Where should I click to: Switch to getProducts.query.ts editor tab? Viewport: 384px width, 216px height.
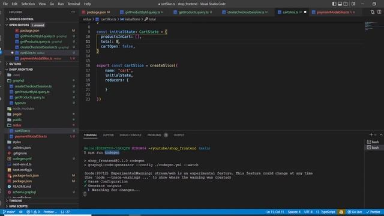(193, 12)
